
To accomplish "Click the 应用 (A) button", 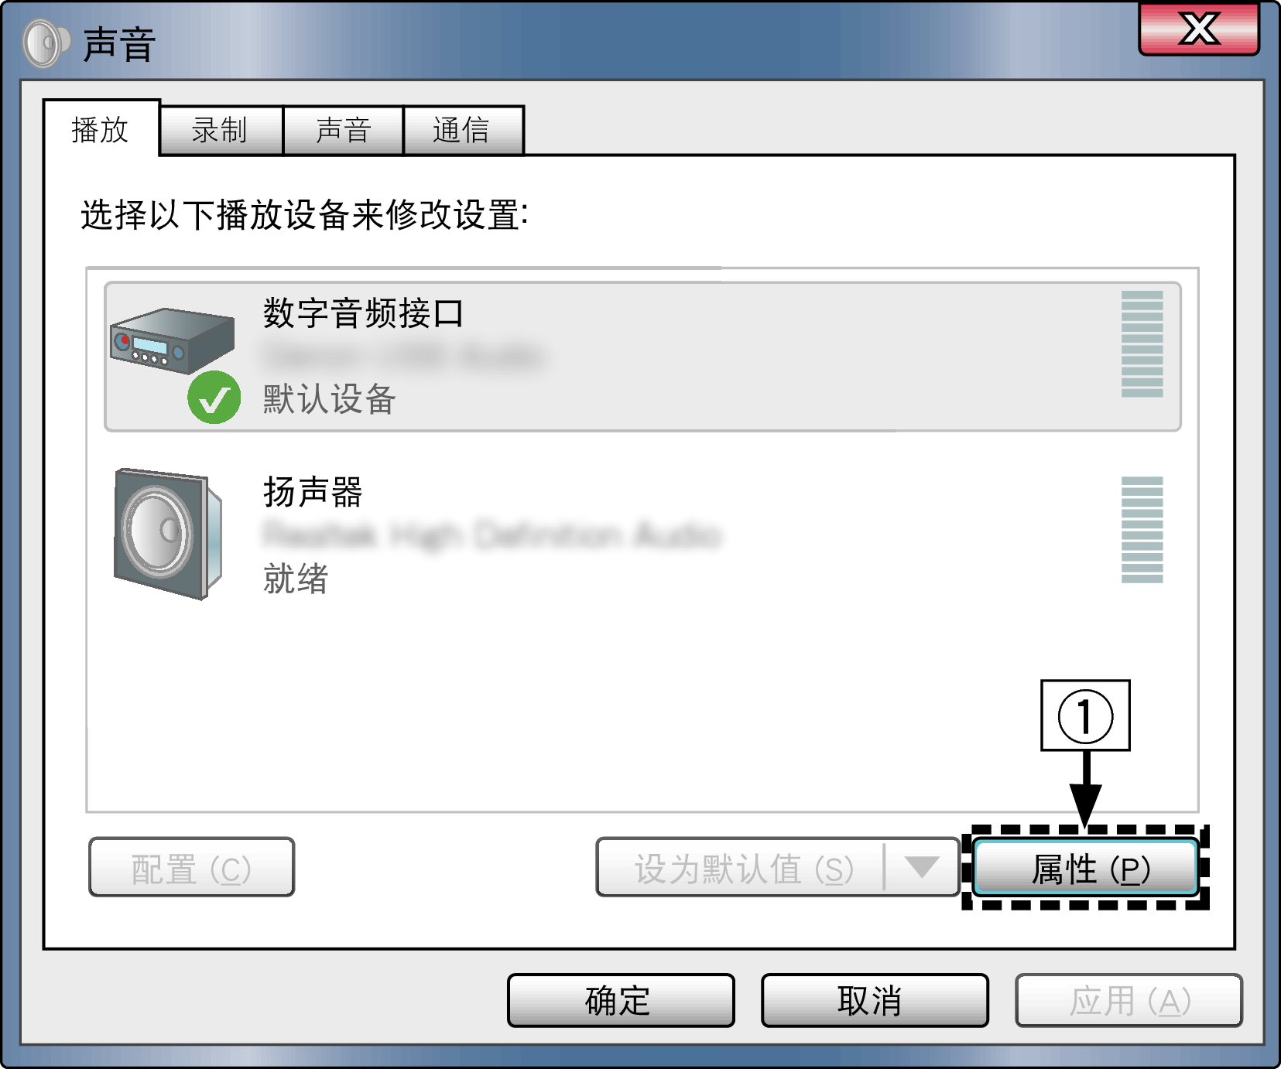I will pyautogui.click(x=1129, y=1000).
